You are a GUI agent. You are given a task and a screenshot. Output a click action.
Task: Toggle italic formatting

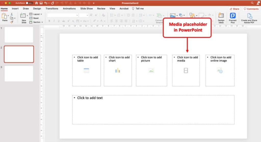(54, 21)
